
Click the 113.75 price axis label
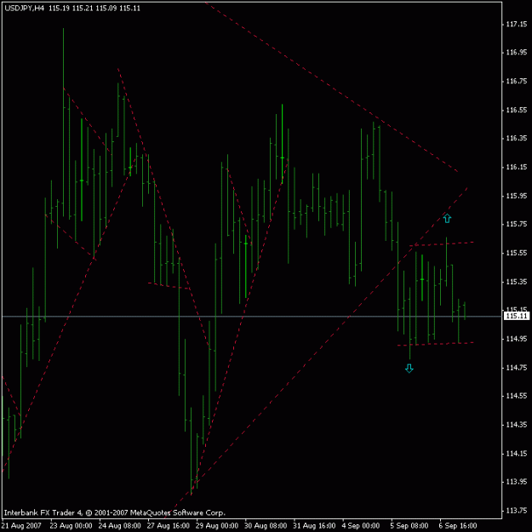pos(517,510)
